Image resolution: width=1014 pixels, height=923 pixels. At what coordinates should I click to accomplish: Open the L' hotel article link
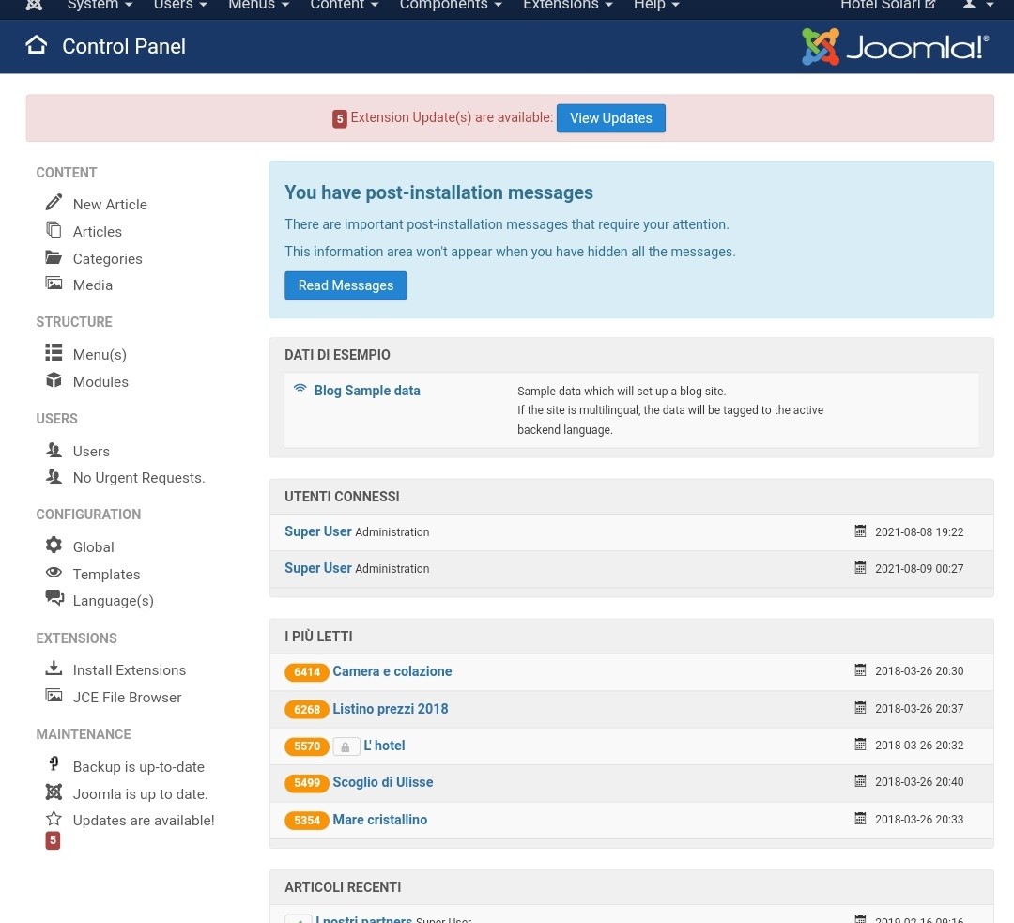[x=384, y=746]
